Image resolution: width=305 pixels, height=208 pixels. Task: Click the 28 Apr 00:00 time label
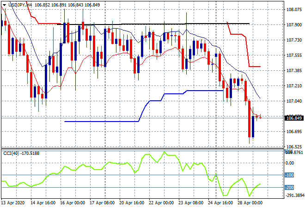pos(250,203)
